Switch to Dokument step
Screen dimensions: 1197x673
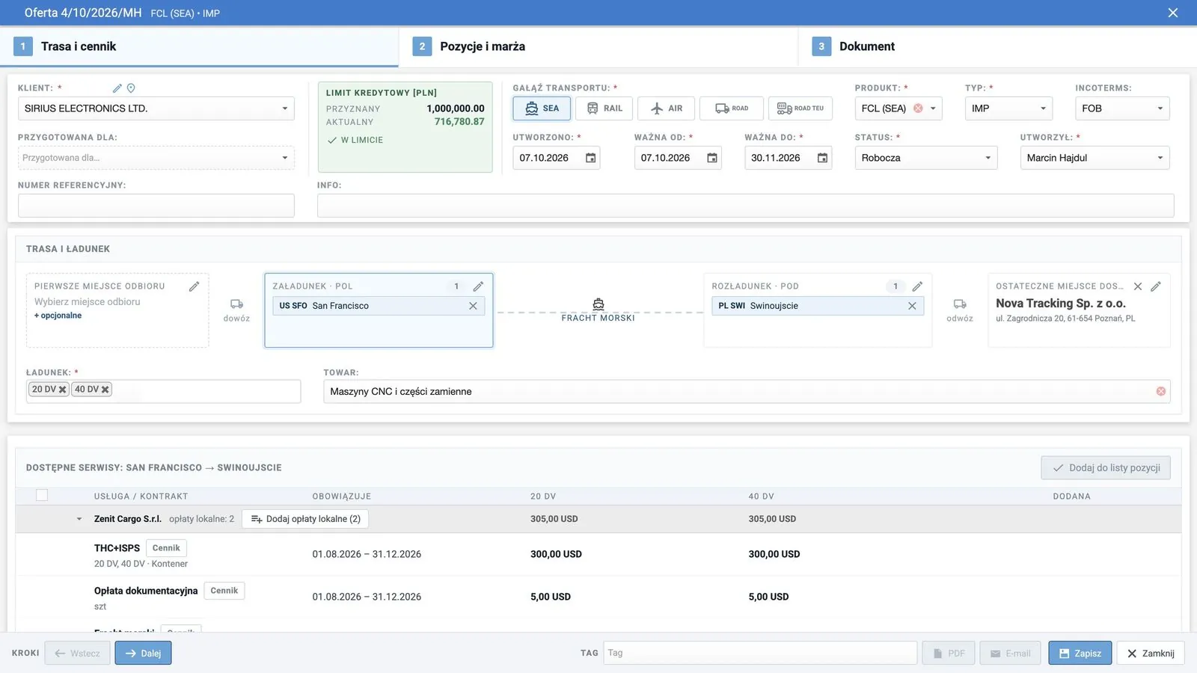998,46
